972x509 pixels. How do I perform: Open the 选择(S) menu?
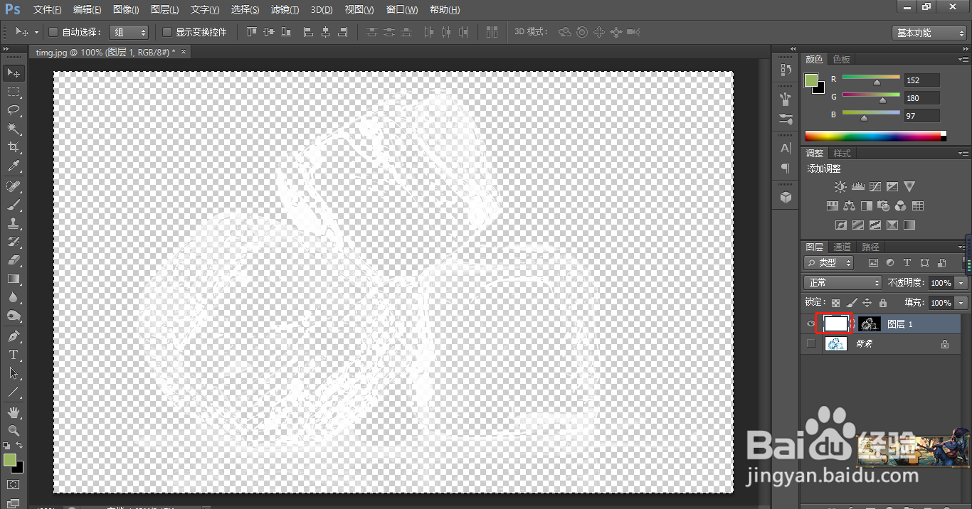245,10
